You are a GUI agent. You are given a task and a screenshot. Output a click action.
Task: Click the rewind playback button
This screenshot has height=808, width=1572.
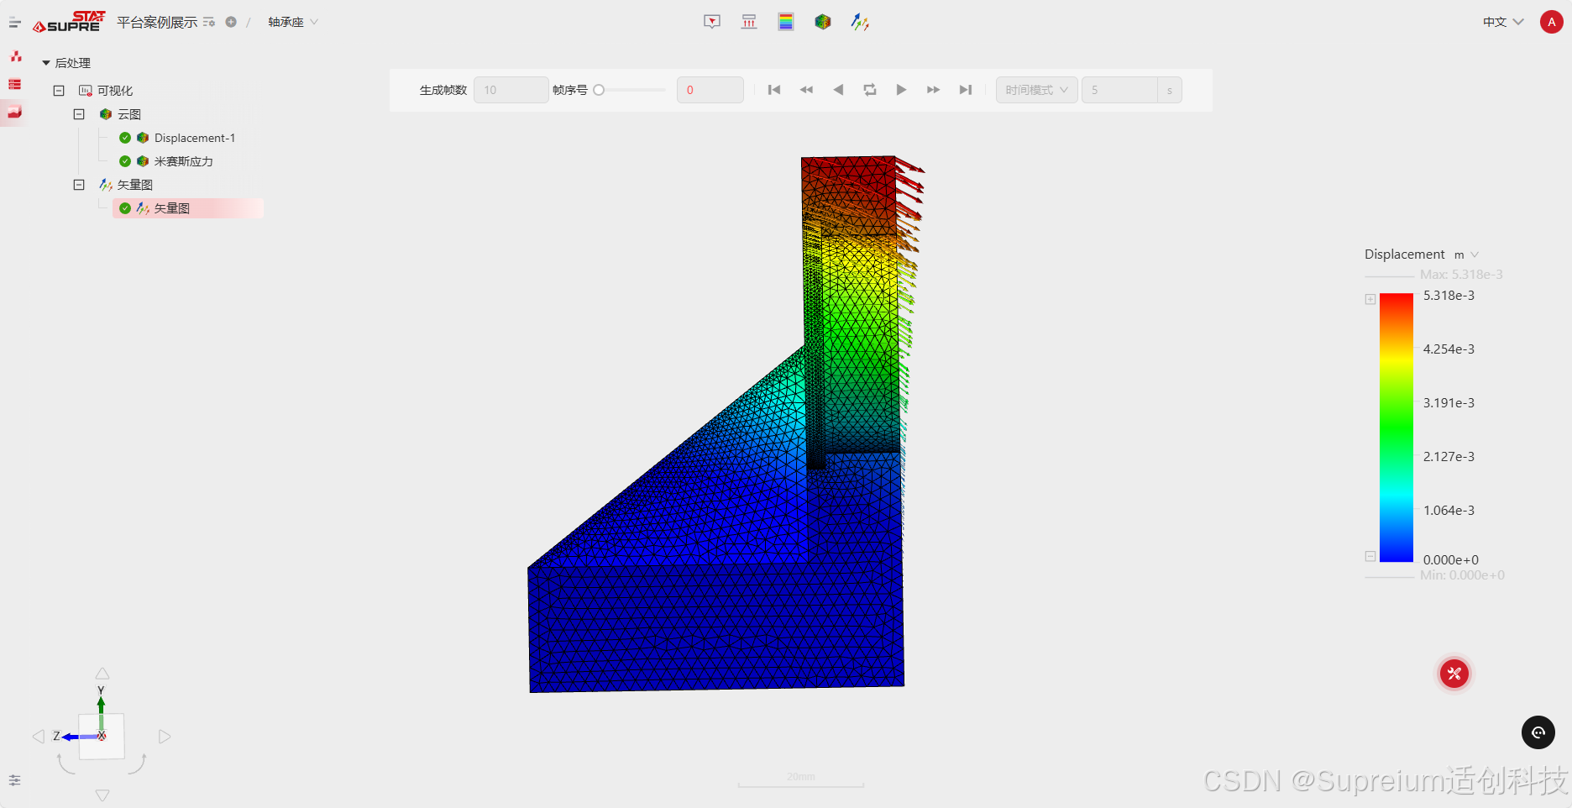click(x=806, y=90)
